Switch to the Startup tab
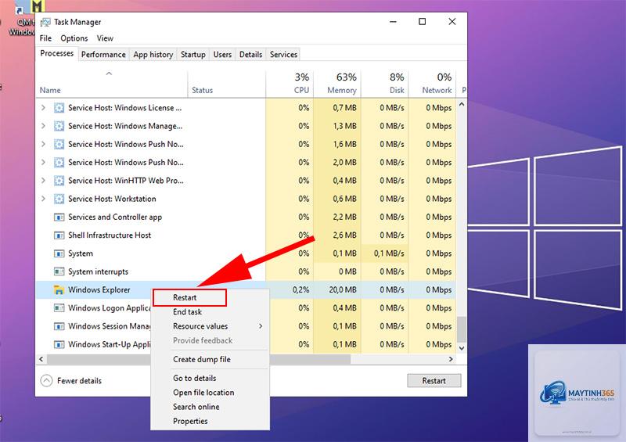Image resolution: width=626 pixels, height=442 pixels. click(193, 54)
